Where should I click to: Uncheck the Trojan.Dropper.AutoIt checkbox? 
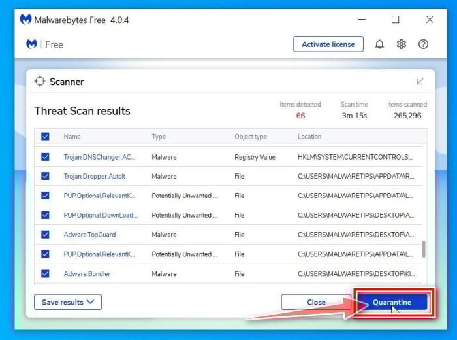pyautogui.click(x=45, y=176)
